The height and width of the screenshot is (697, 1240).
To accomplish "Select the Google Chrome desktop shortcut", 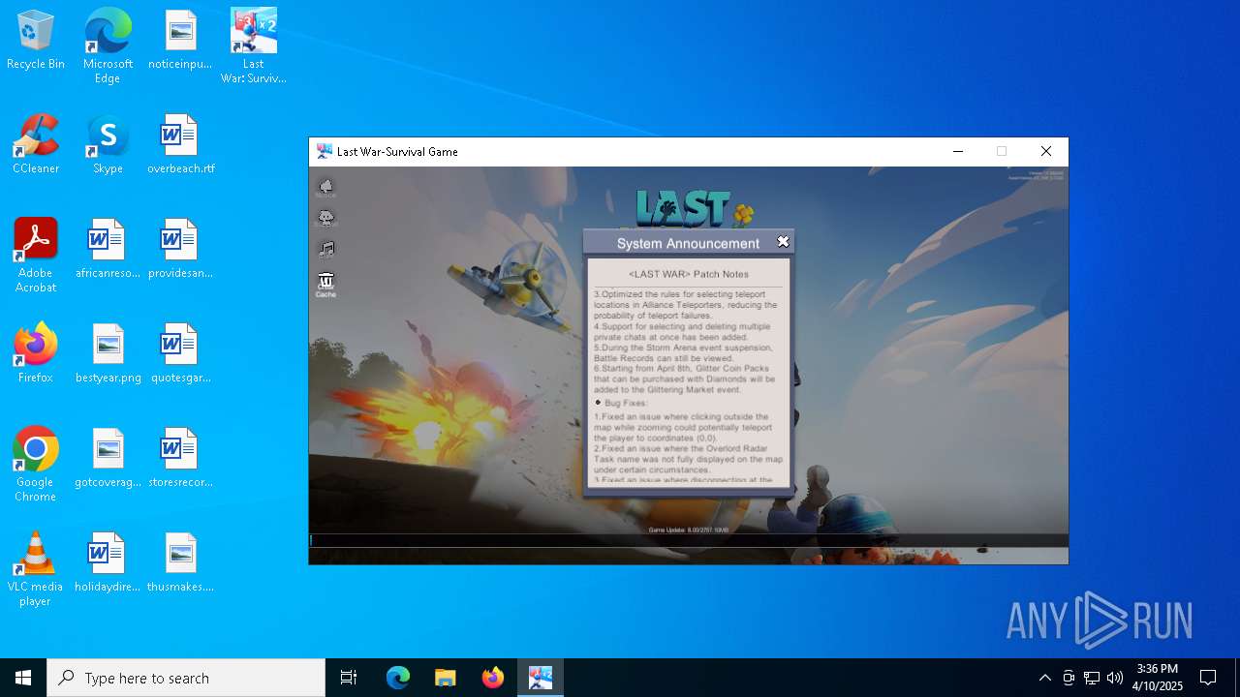I will click(x=36, y=465).
